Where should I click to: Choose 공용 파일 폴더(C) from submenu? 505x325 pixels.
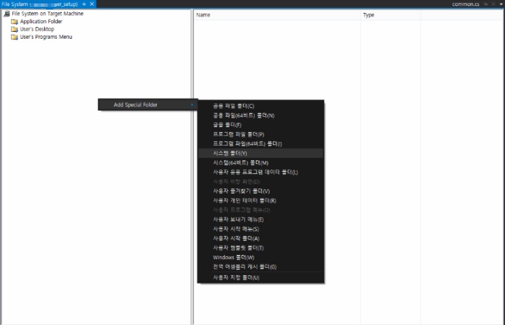261,106
